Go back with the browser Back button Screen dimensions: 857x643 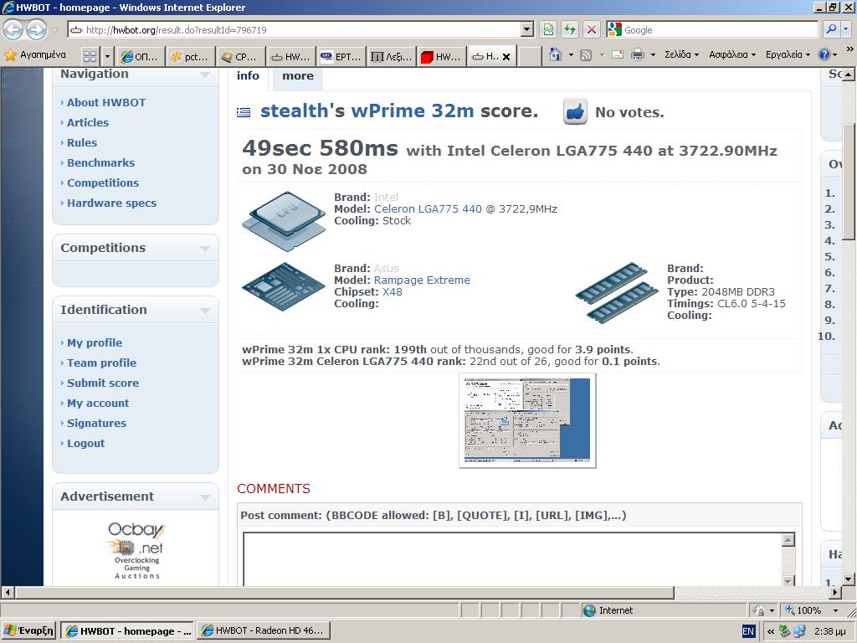pyautogui.click(x=13, y=29)
